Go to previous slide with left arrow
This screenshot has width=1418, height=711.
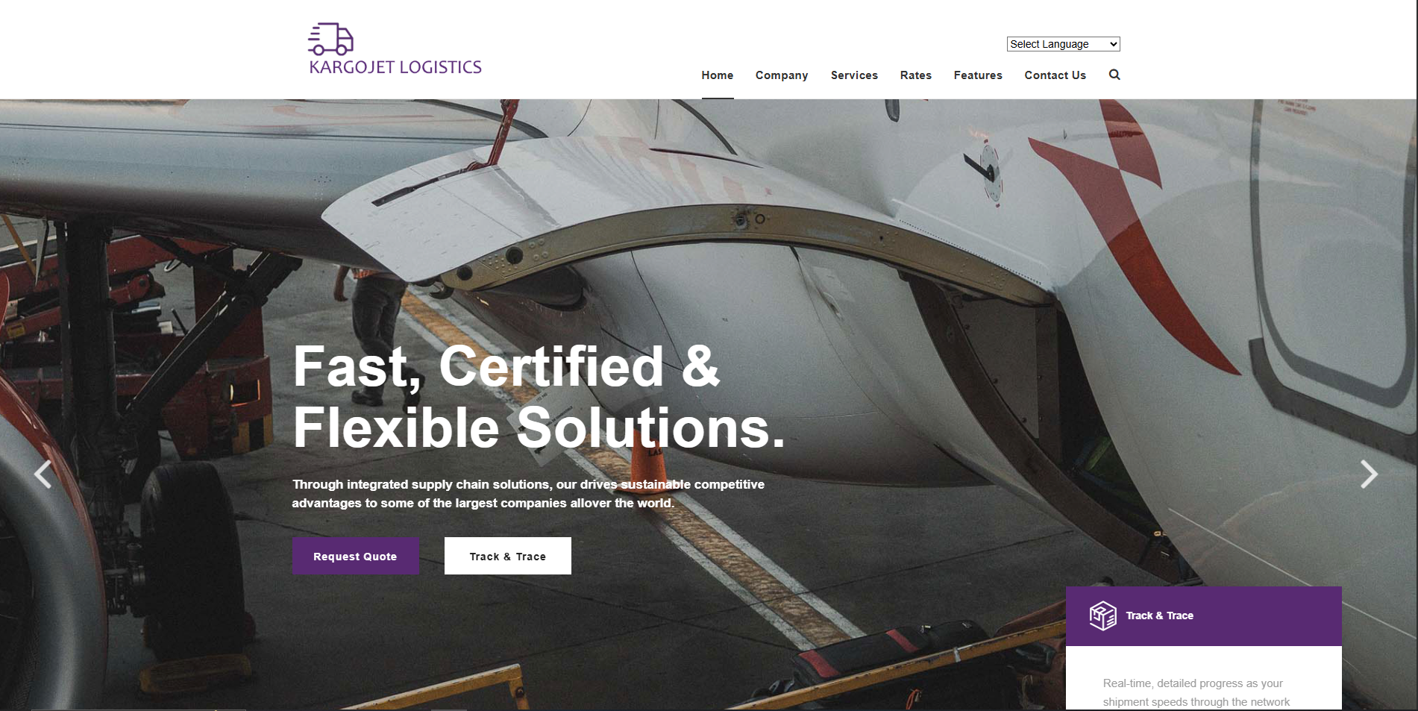tap(43, 474)
